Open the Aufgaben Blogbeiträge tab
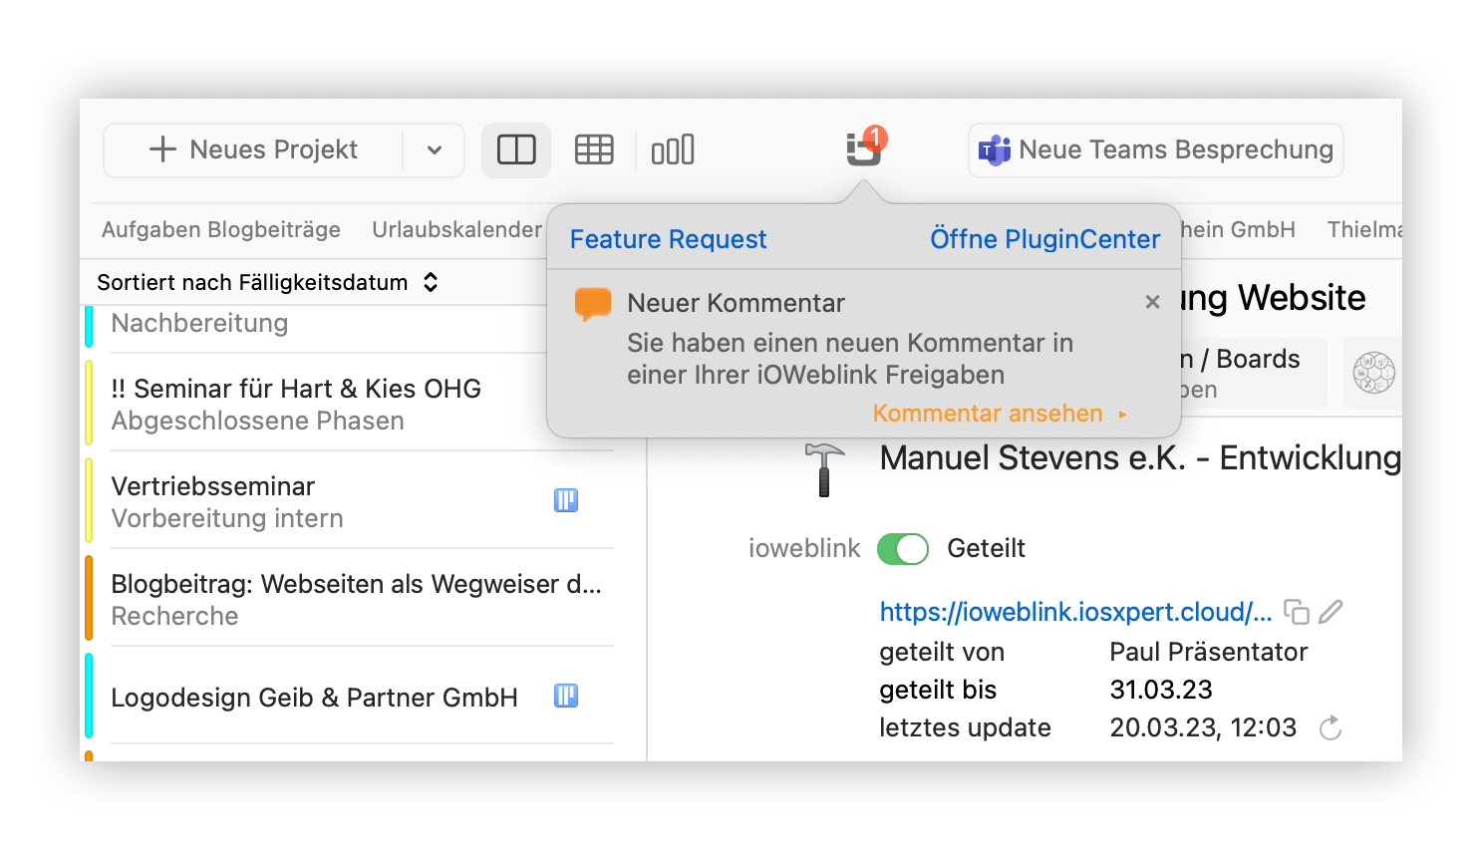Image resolution: width=1482 pixels, height=860 pixels. coord(221,229)
